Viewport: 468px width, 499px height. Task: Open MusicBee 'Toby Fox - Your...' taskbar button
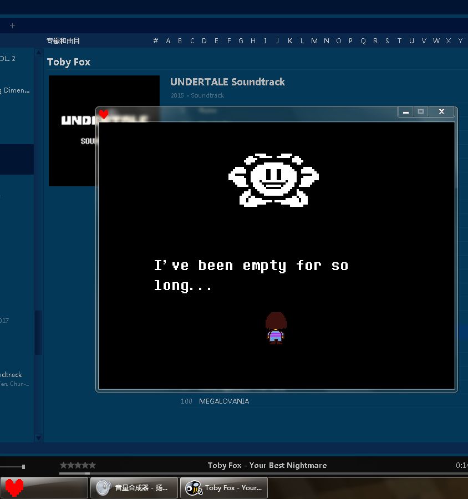tap(224, 487)
